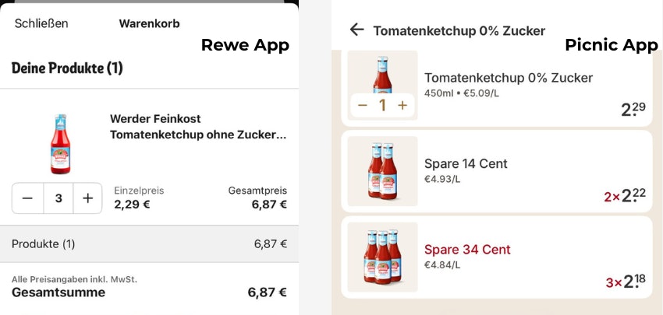Choose the Spare 14 Cent two-pack offer

pyautogui.click(x=466, y=164)
